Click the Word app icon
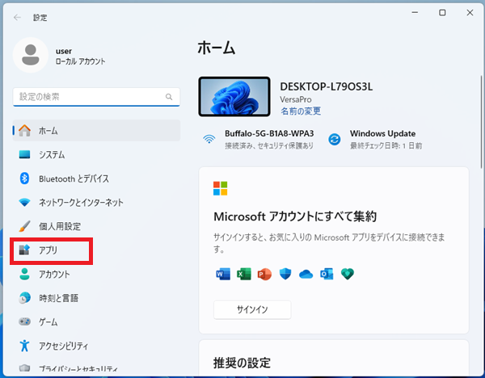The height and width of the screenshot is (378, 485). coord(223,274)
